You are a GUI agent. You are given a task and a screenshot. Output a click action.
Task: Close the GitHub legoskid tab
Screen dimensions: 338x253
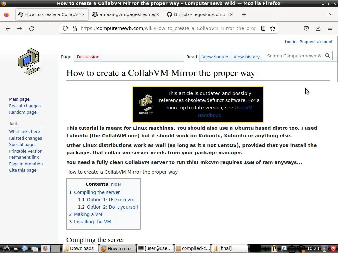pyautogui.click(x=231, y=14)
